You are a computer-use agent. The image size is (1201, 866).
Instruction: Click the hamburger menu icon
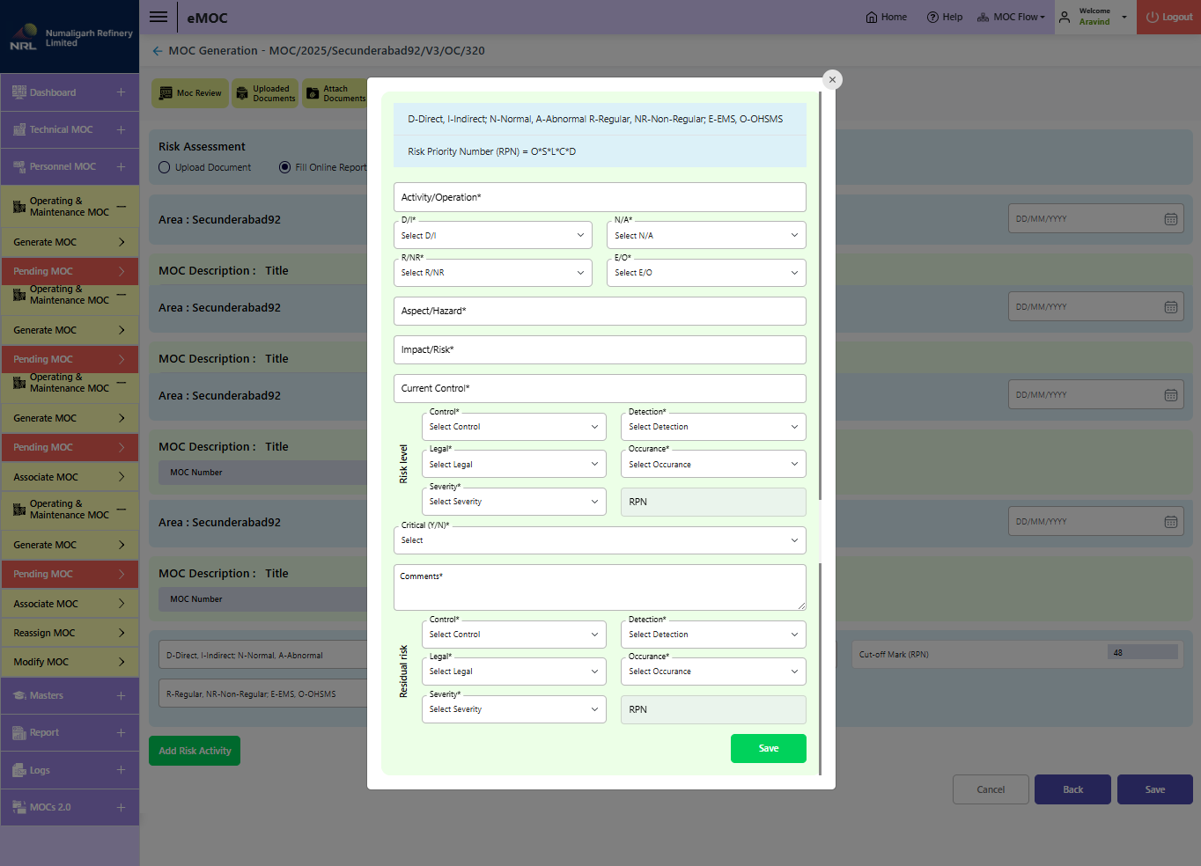158,17
